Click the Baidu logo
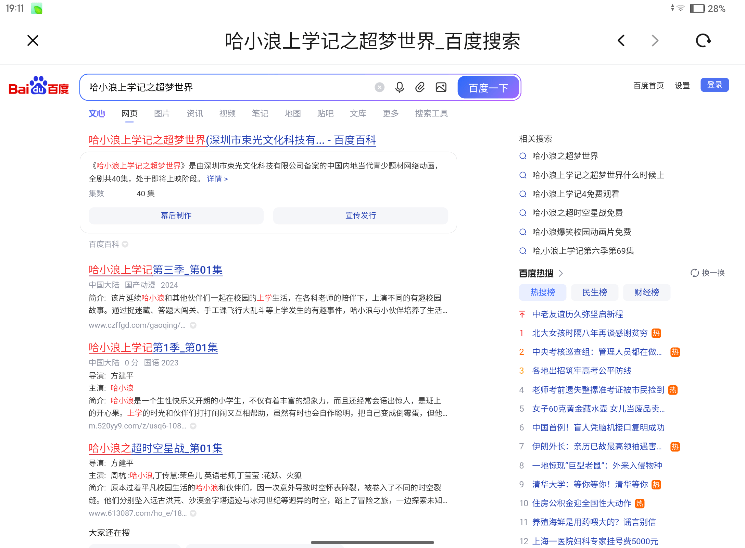This screenshot has width=745, height=548. click(x=39, y=86)
